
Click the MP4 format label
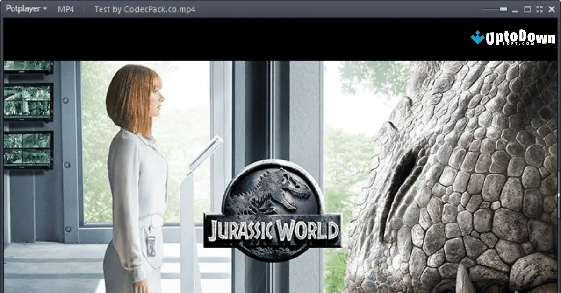click(x=65, y=9)
